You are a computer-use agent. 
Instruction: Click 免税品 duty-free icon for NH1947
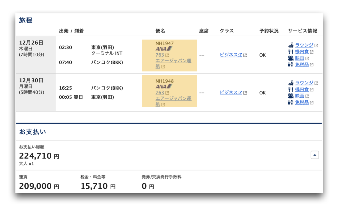pyautogui.click(x=291, y=64)
